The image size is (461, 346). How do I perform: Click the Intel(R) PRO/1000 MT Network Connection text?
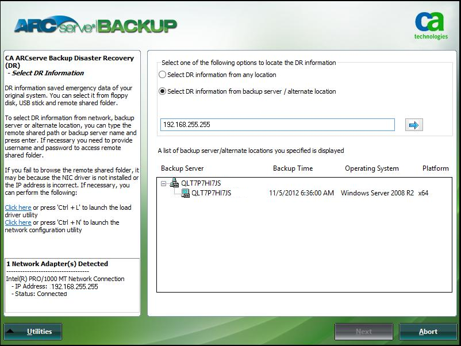coord(65,279)
